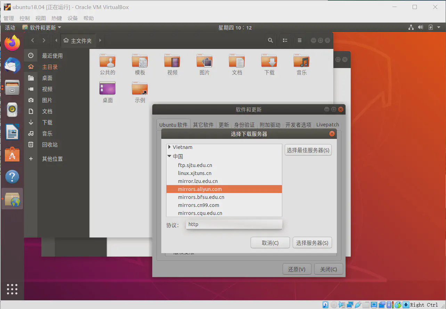Show applications grid at dock bottom
Image resolution: width=446 pixels, height=309 pixels.
pyautogui.click(x=12, y=289)
